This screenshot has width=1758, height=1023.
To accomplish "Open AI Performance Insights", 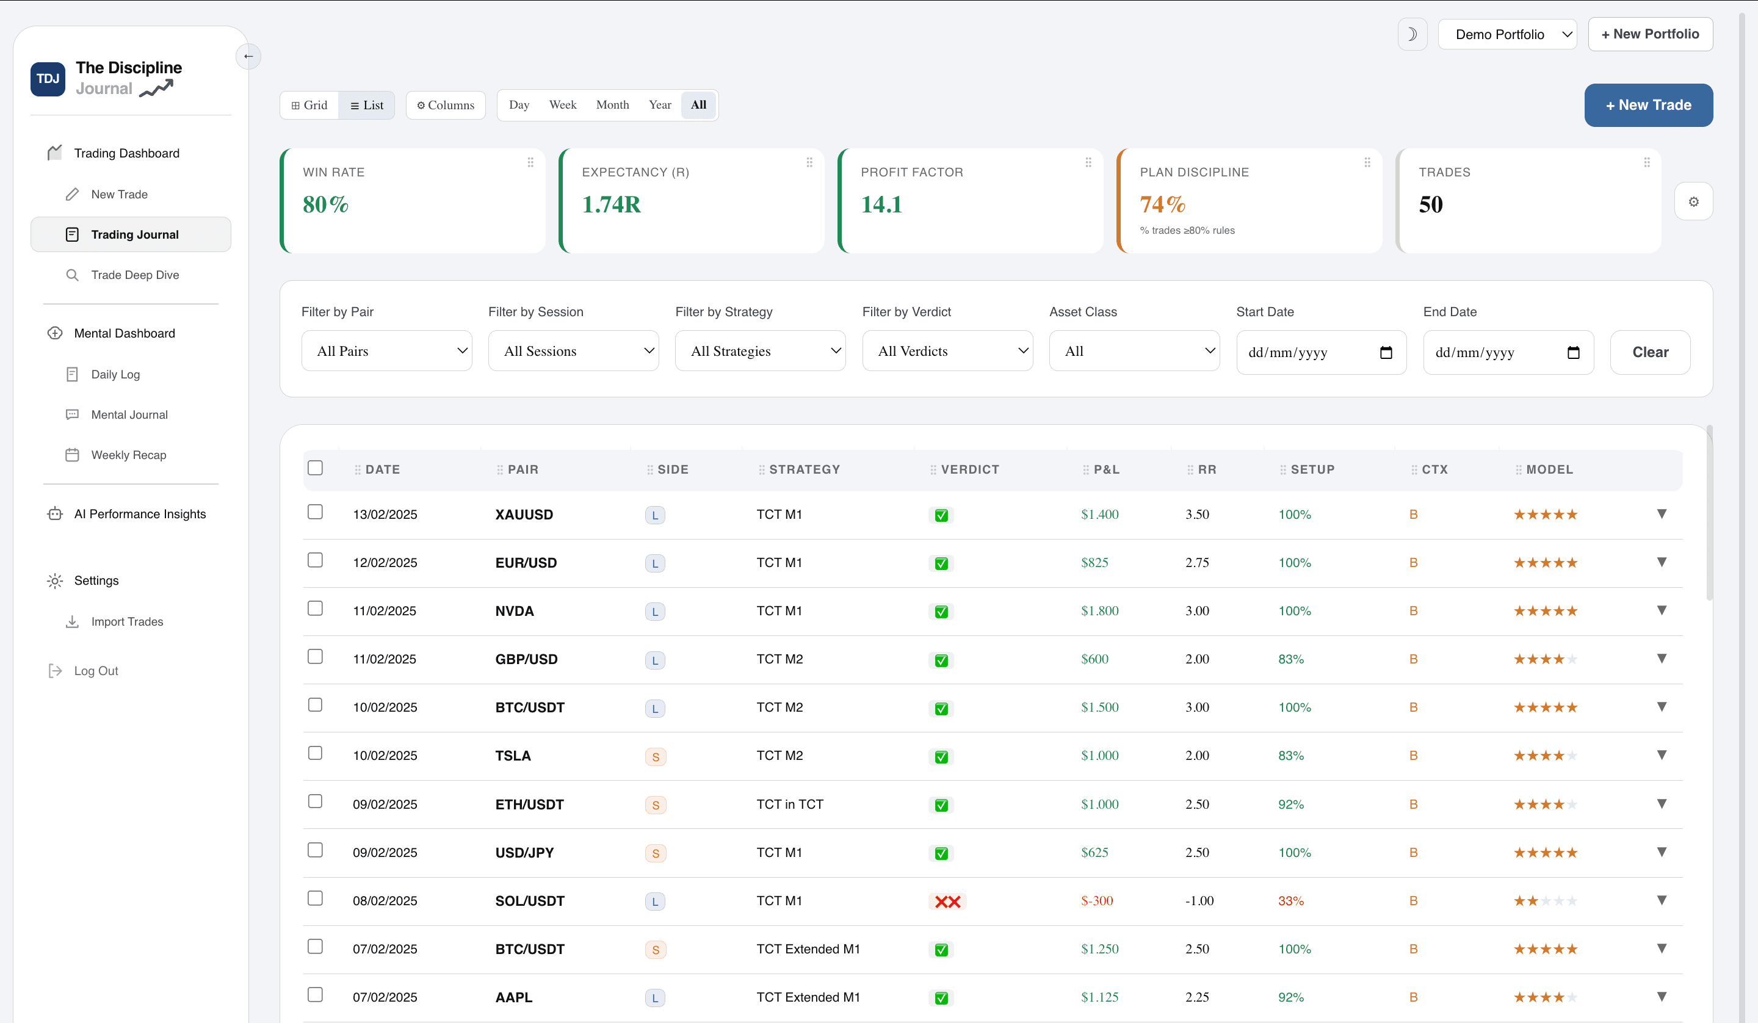I will [140, 513].
